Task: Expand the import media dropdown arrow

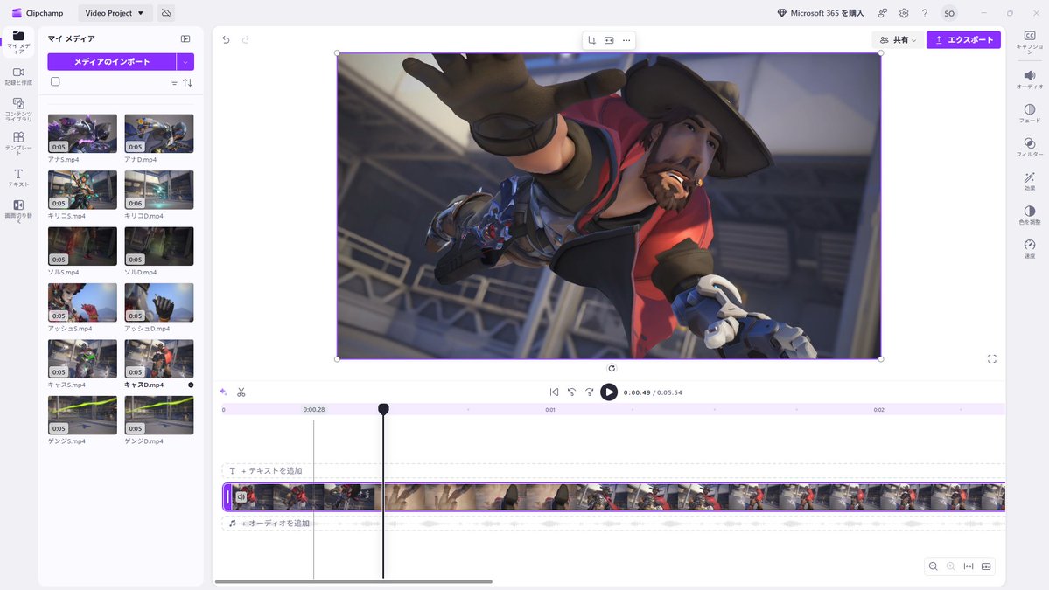Action: pyautogui.click(x=185, y=61)
